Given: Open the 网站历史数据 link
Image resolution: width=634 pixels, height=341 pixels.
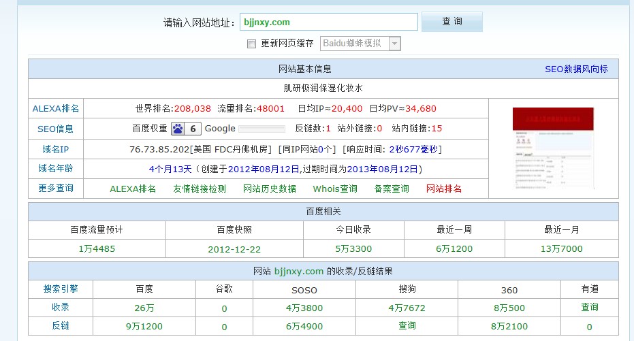Looking at the screenshot, I should click(x=270, y=189).
